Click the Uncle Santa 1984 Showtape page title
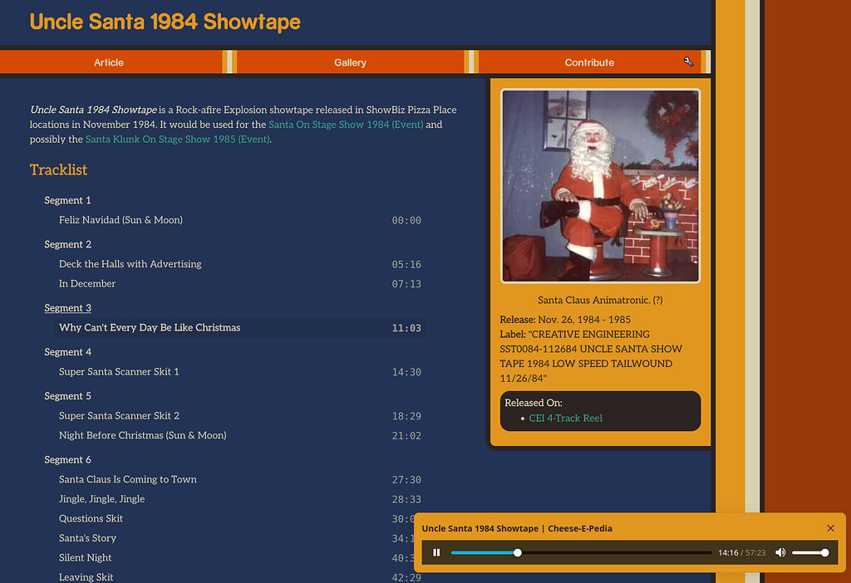This screenshot has height=583, width=851. (x=165, y=22)
